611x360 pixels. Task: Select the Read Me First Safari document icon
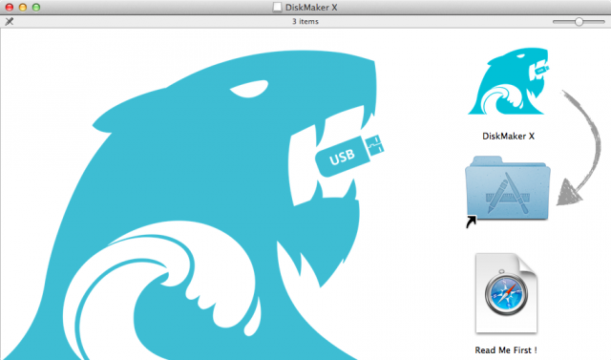pos(506,293)
